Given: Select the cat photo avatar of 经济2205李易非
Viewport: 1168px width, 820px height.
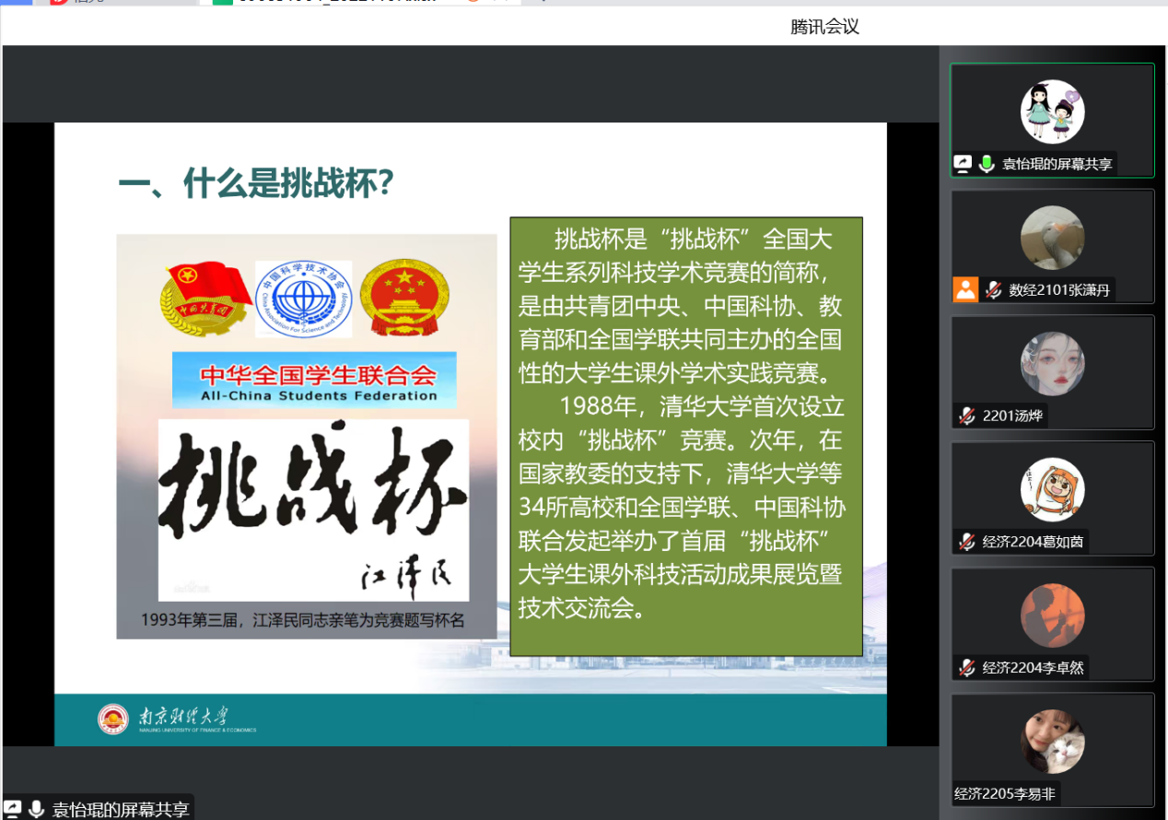Looking at the screenshot, I should point(1052,742).
